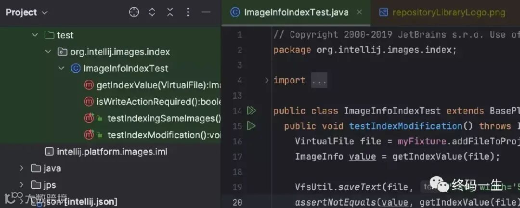Click the class icon next to ImageInfoIndexTest
520x208 pixels.
click(x=76, y=68)
